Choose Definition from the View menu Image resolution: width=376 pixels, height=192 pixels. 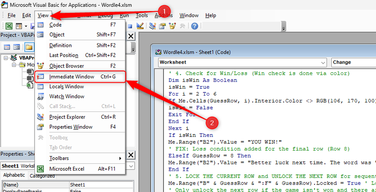(x=80, y=45)
